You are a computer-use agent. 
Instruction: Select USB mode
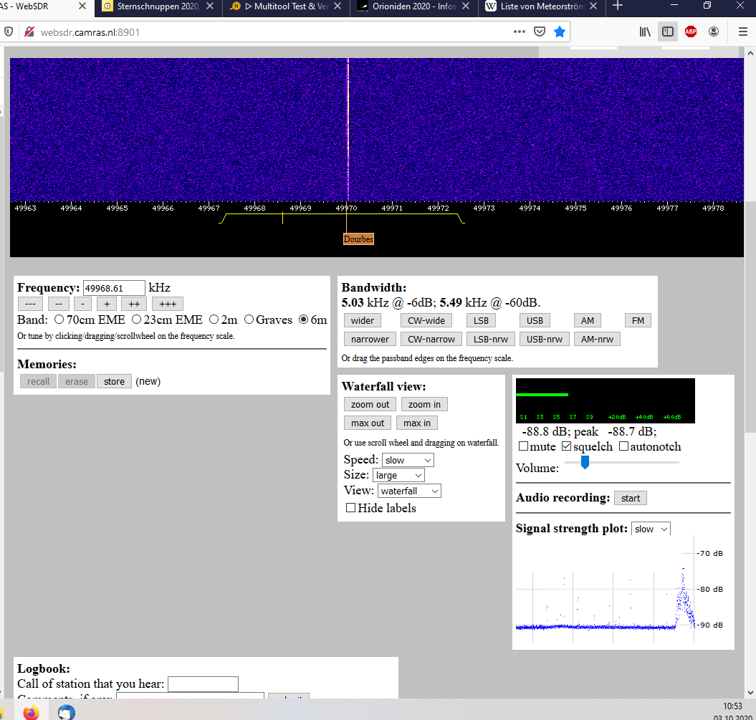(535, 320)
